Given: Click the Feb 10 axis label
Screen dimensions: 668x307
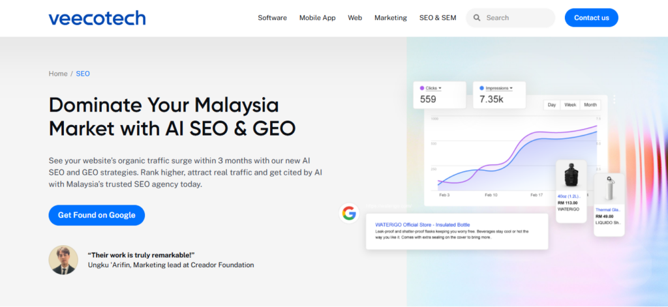Looking at the screenshot, I should (491, 195).
